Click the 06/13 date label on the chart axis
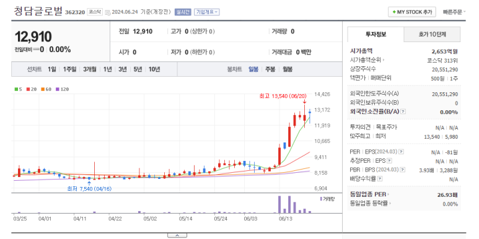Screen dimensions: 479x239 pyautogui.click(x=286, y=219)
